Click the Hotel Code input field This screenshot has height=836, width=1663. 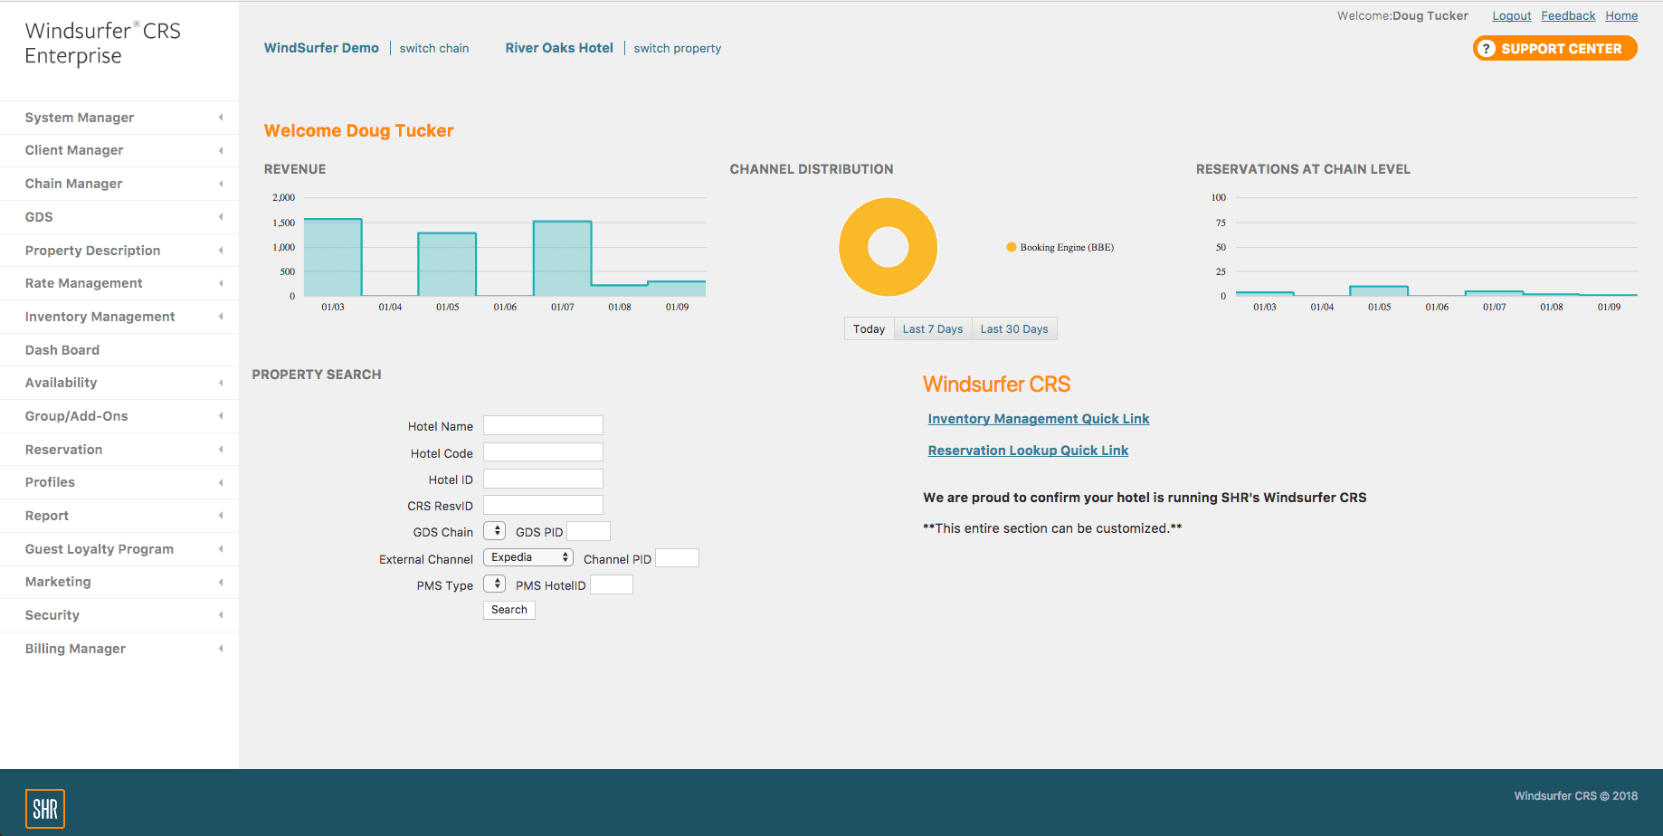543,452
